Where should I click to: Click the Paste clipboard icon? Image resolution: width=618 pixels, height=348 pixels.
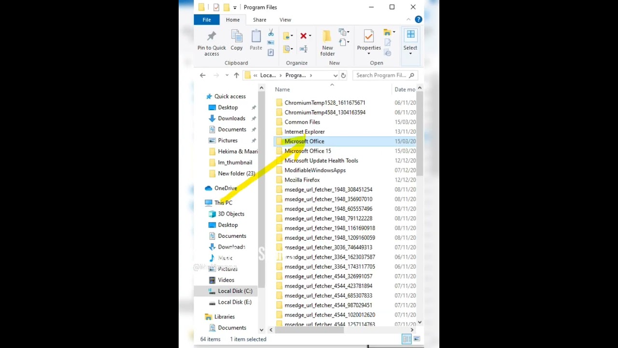pyautogui.click(x=256, y=36)
